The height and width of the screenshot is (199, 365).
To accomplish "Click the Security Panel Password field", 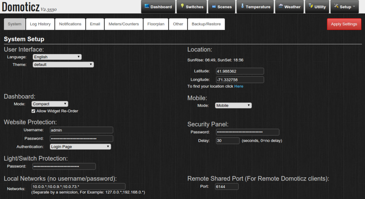I will point(247,132).
